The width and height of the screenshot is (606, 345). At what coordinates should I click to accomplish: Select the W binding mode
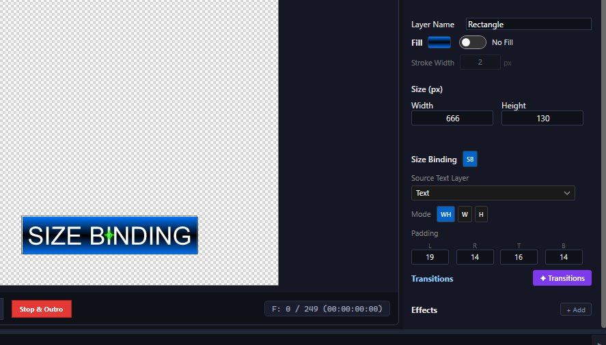[x=465, y=215]
